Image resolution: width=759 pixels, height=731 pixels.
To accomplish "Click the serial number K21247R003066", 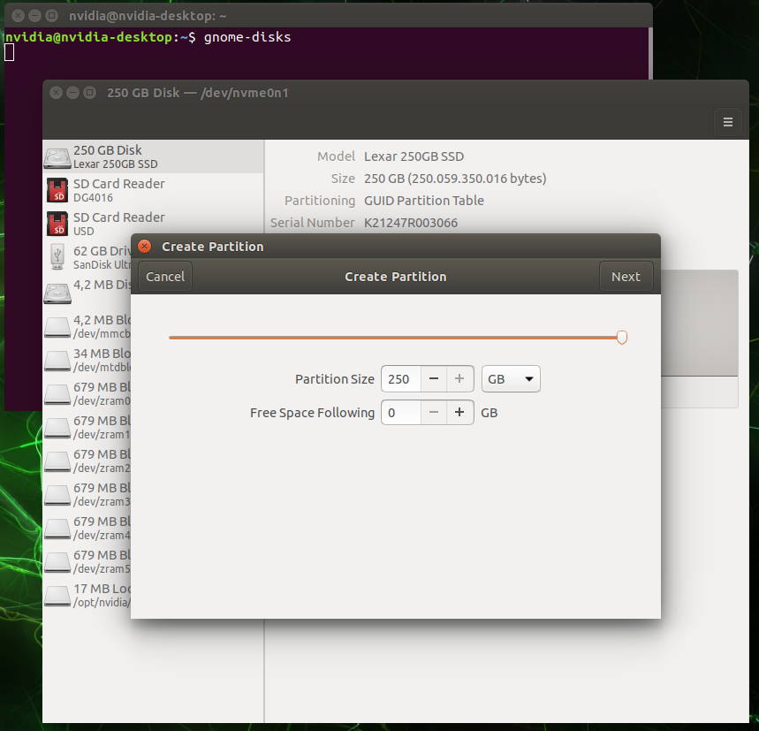I will (411, 223).
